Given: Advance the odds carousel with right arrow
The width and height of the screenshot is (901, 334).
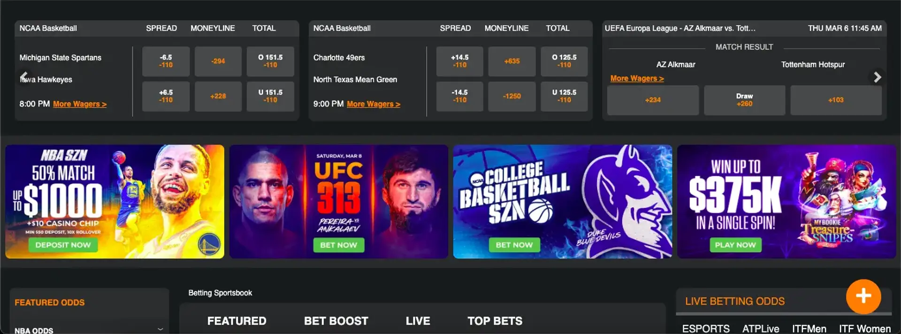Looking at the screenshot, I should pyautogui.click(x=877, y=77).
